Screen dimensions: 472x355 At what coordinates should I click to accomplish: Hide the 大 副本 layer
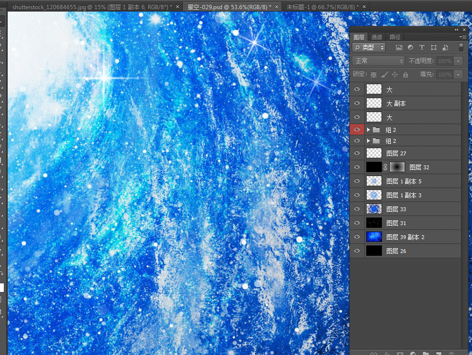(x=357, y=103)
